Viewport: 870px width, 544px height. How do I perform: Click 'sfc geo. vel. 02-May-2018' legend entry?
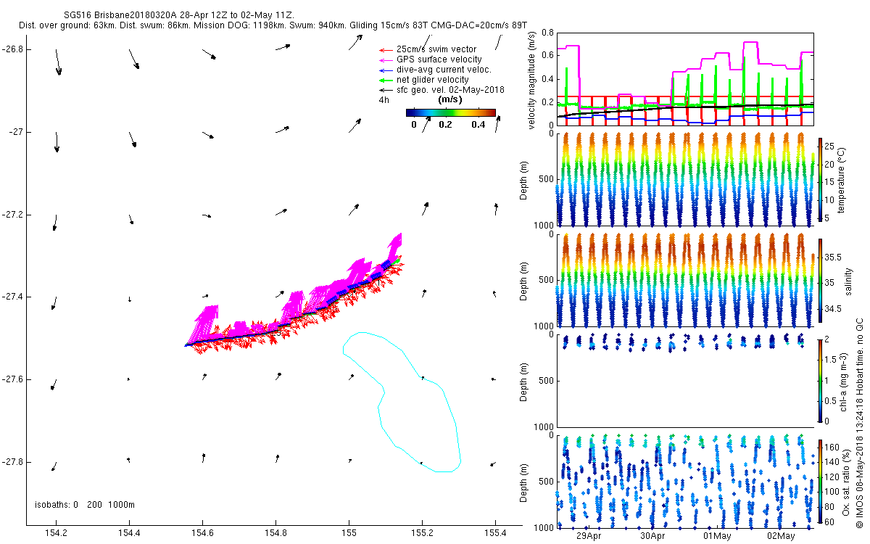[x=441, y=89]
